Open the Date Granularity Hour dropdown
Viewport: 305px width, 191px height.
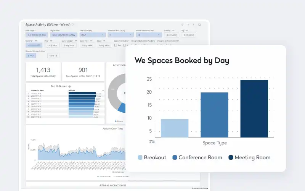tap(91, 35)
